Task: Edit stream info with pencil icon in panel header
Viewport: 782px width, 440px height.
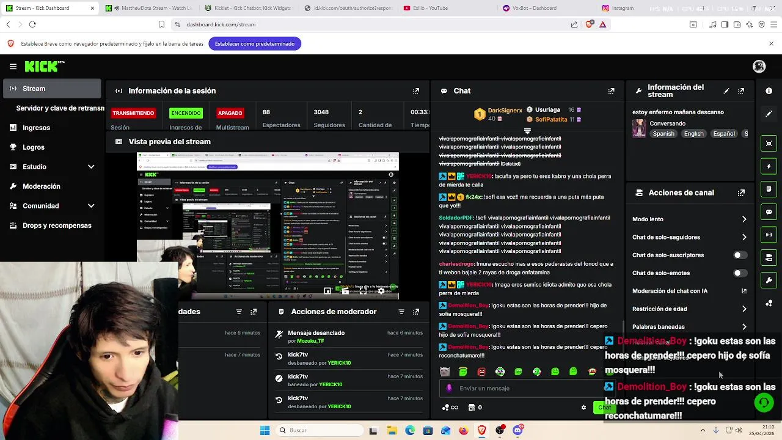Action: point(726,90)
